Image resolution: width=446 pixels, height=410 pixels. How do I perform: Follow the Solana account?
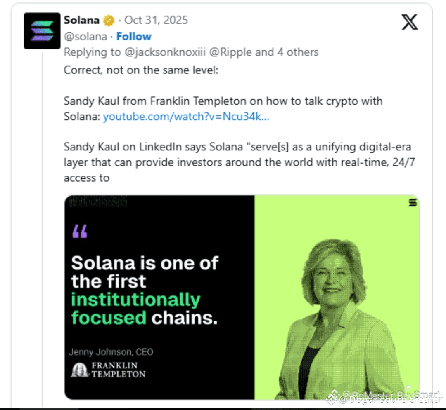pos(134,36)
